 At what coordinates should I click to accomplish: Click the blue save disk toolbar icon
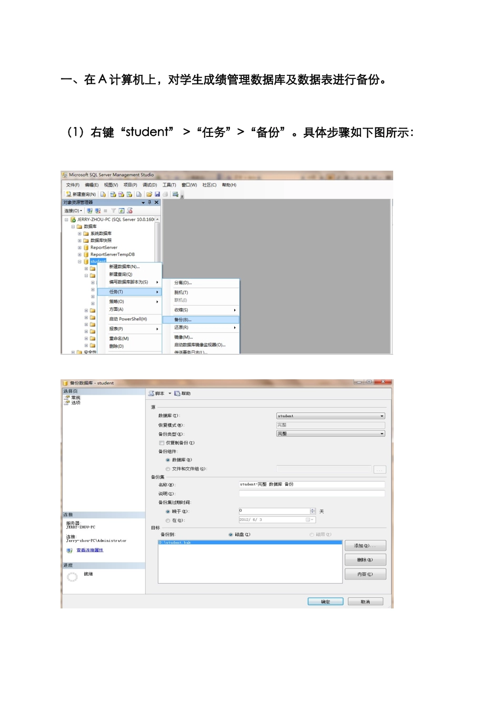[157, 194]
